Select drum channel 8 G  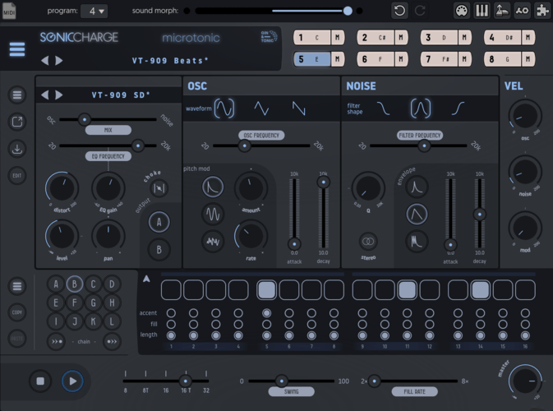[503, 59]
